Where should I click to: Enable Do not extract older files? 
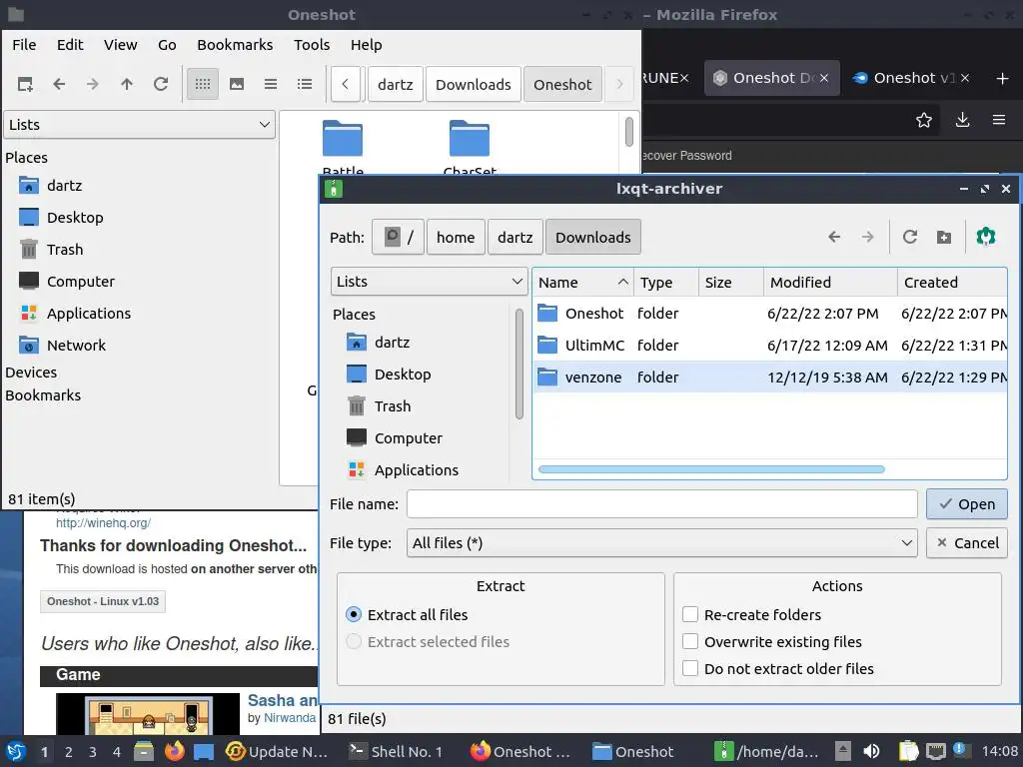690,668
